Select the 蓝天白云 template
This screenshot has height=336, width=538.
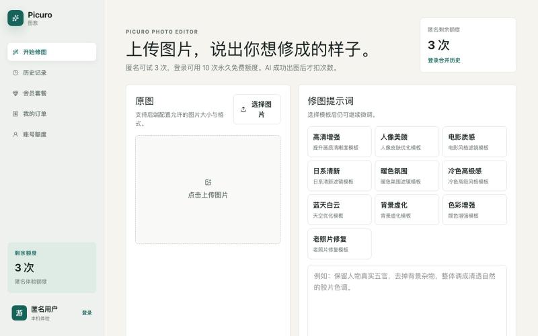pos(340,210)
